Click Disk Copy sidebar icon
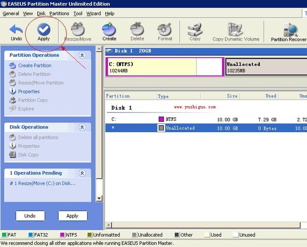This screenshot has width=307, height=247. [12, 154]
